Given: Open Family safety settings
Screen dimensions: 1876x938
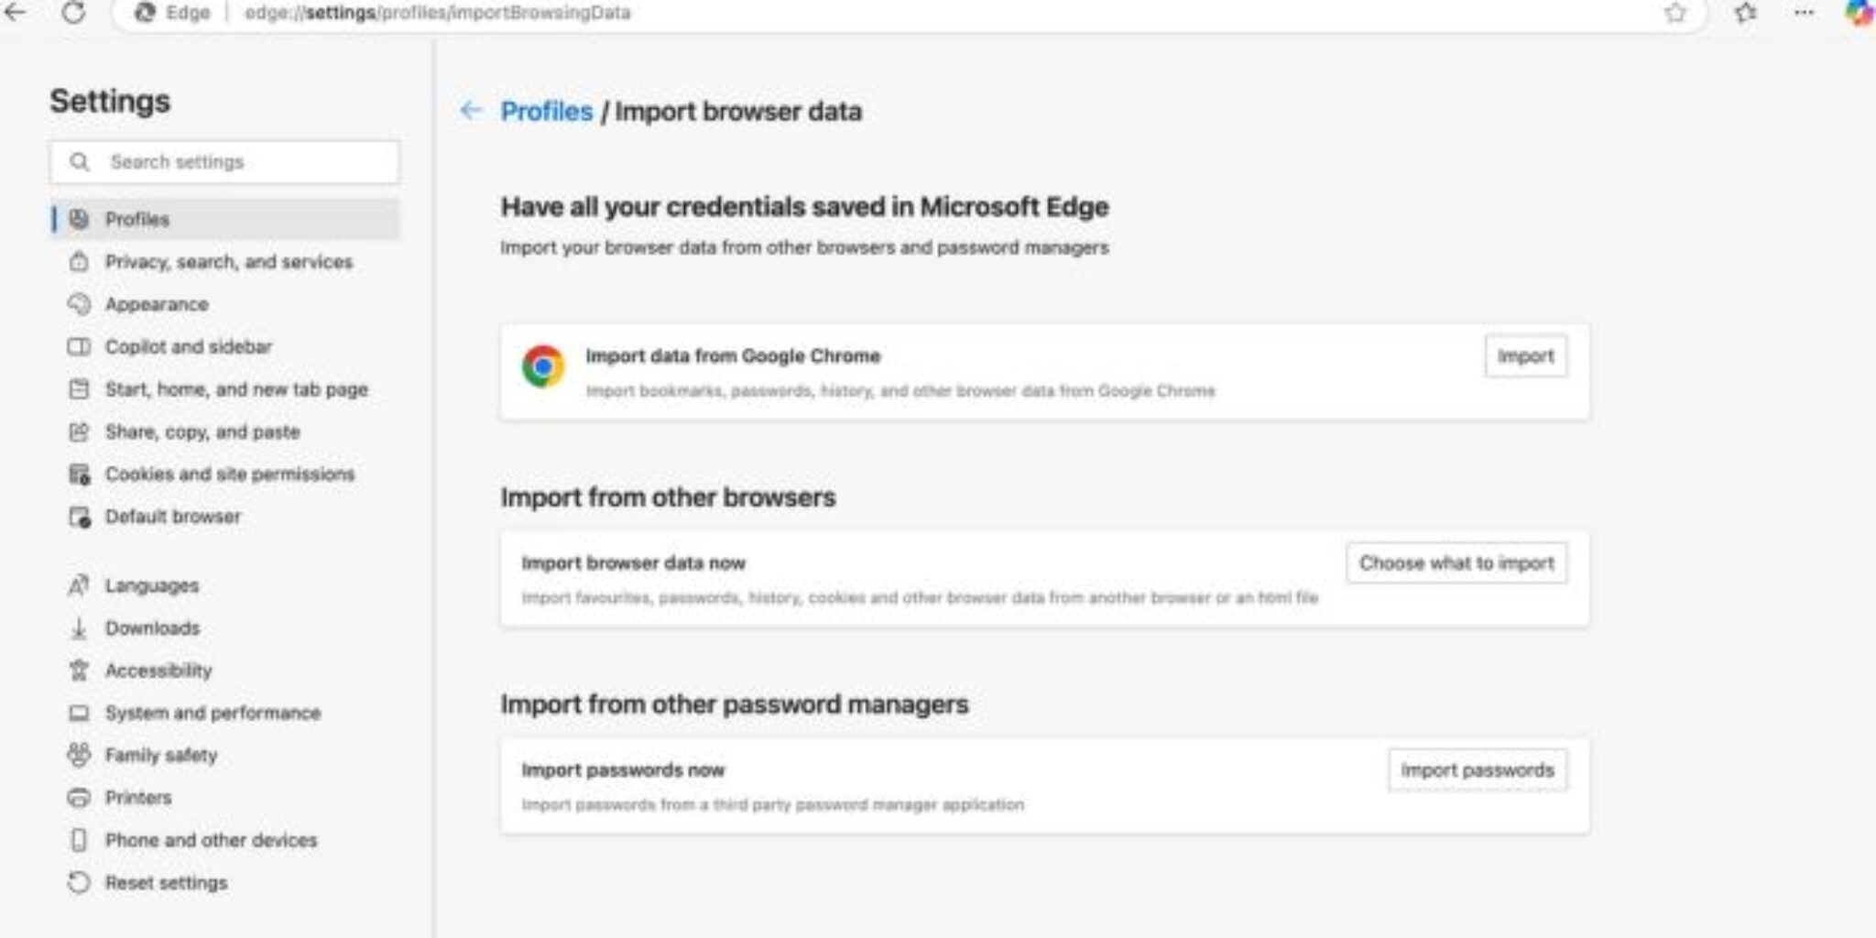Looking at the screenshot, I should click(160, 755).
